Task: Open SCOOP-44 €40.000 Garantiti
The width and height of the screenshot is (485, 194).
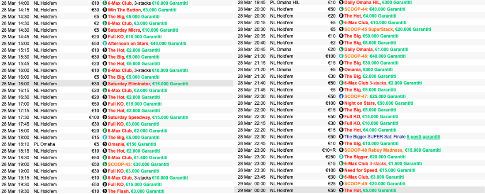Action: 375,9
